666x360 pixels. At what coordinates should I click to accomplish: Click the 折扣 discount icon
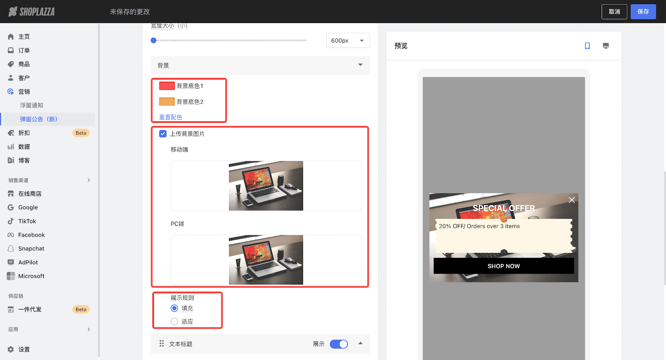pyautogui.click(x=11, y=133)
